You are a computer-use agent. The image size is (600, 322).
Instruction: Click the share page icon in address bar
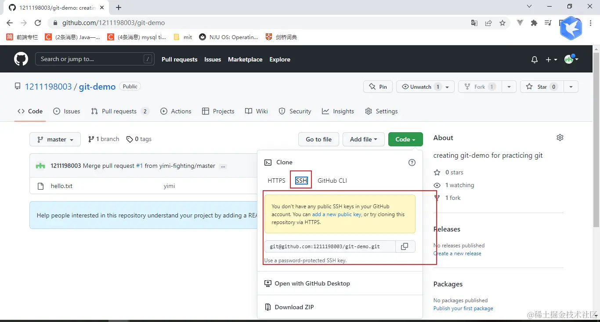(488, 23)
